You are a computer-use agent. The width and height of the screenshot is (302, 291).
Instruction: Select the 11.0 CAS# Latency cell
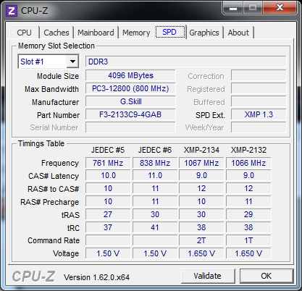click(155, 176)
